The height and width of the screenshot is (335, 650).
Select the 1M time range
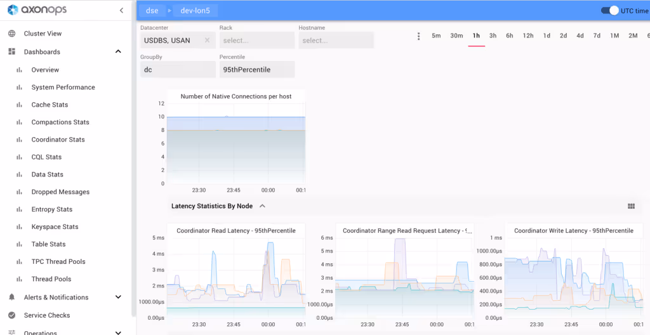tap(614, 36)
